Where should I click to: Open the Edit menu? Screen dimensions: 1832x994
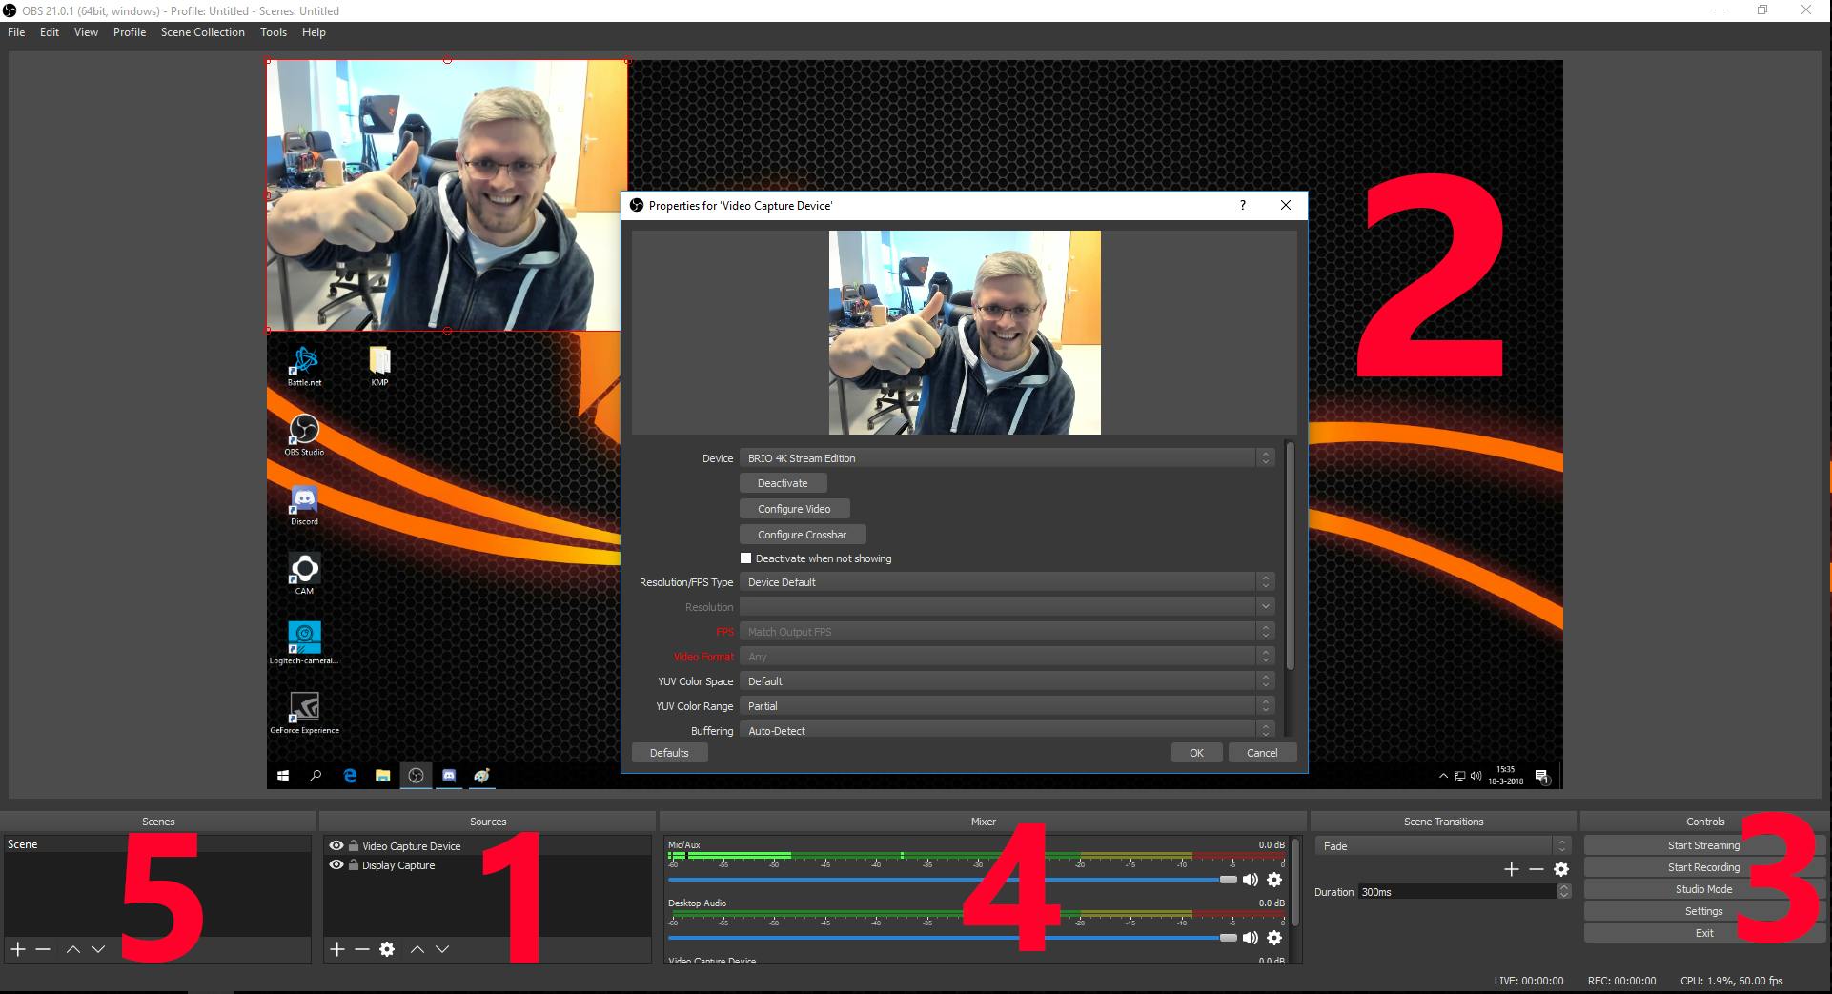click(50, 32)
